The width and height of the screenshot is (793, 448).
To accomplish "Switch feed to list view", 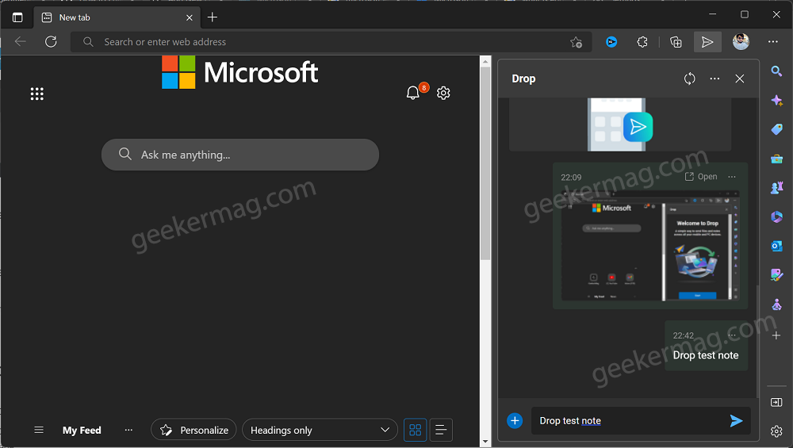I will coord(441,430).
